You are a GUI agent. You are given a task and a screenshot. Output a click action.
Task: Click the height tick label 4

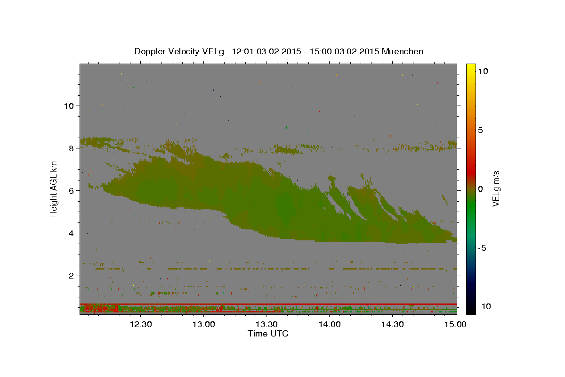pyautogui.click(x=72, y=233)
